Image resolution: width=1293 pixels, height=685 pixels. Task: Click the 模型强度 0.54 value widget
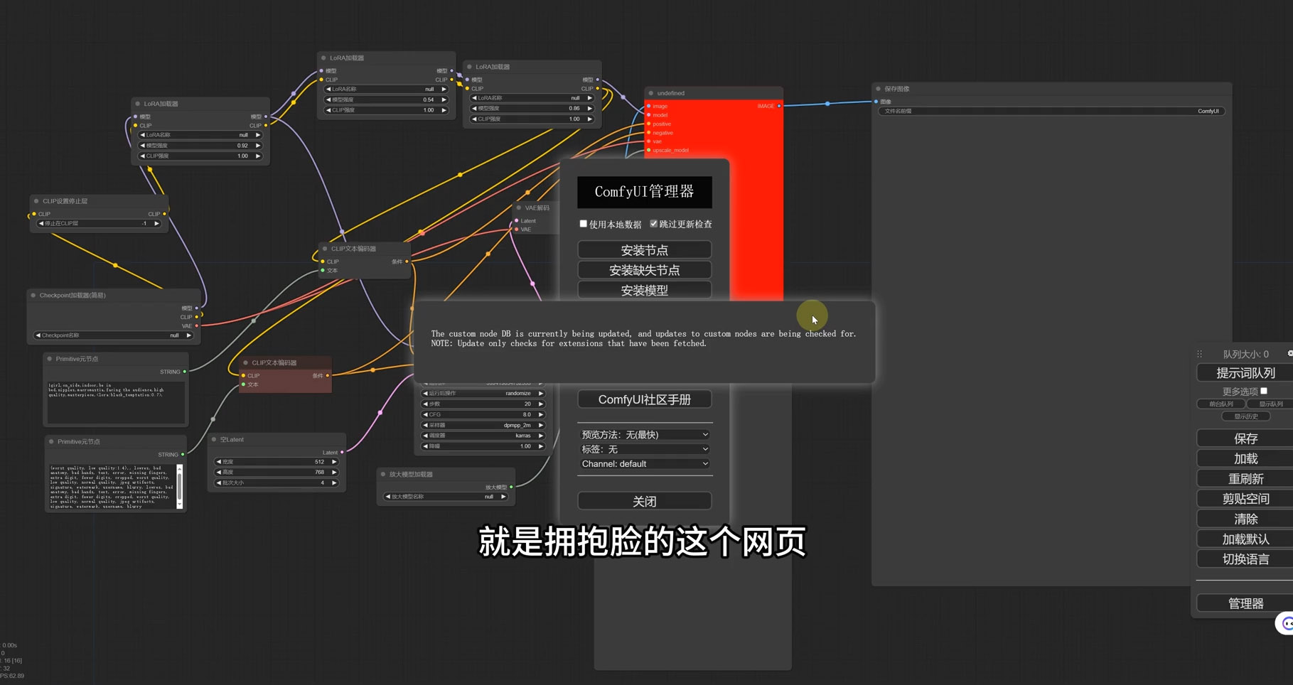[x=387, y=99]
